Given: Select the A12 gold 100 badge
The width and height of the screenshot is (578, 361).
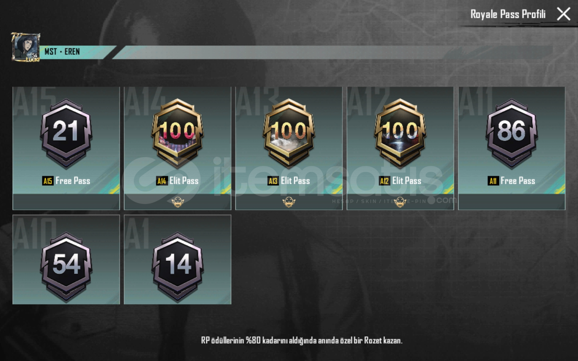Looking at the screenshot, I should [400, 133].
